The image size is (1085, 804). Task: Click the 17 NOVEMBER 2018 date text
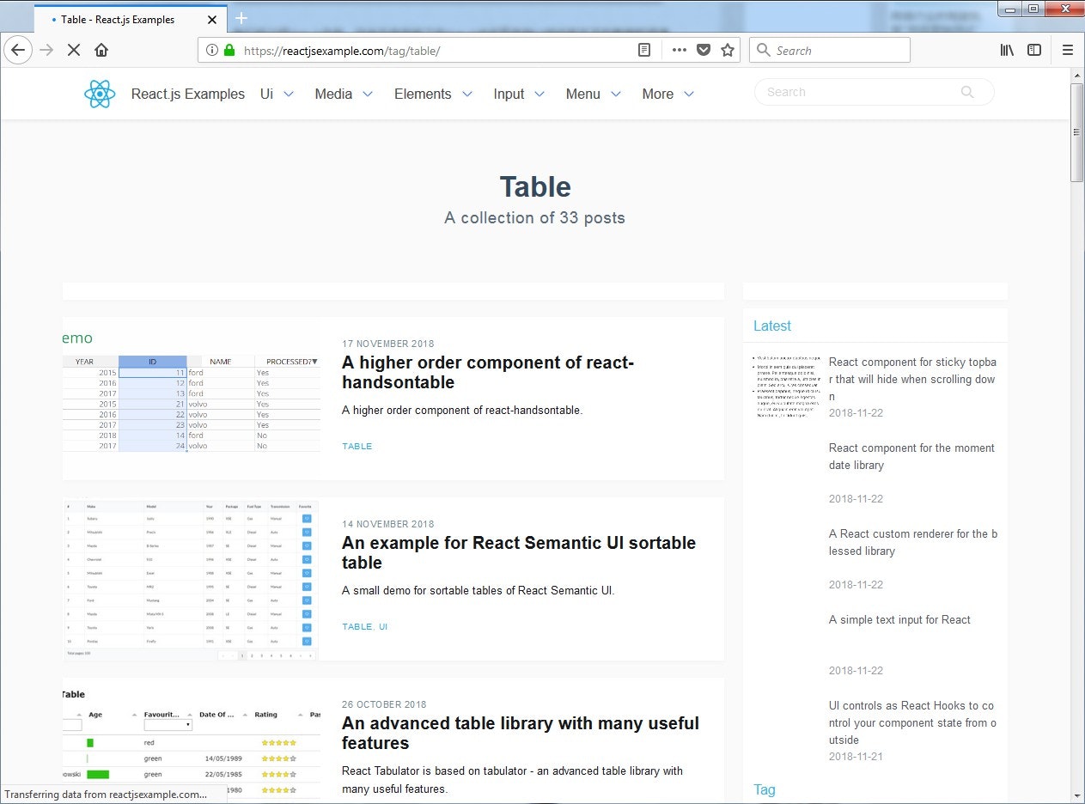tap(388, 344)
